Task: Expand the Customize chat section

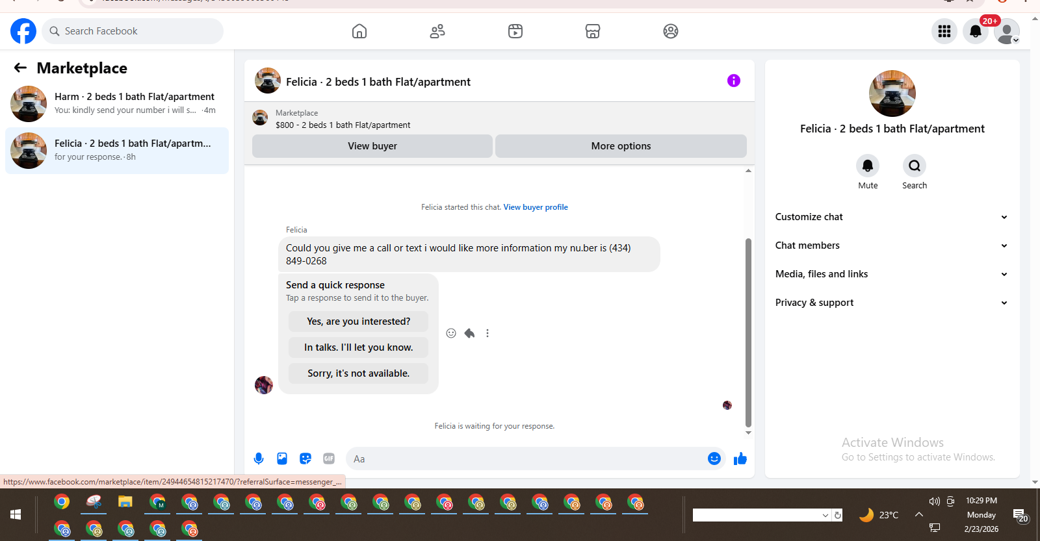Action: (x=892, y=217)
